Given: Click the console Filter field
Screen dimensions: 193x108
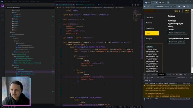Looking at the screenshot, I should (x=168, y=78).
